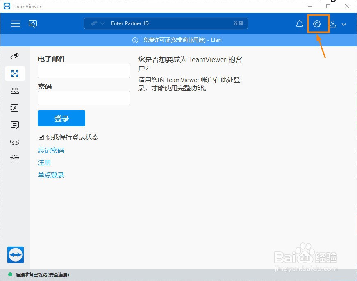Screen dimensions: 357x281
Task: Click the 密码 password input field
Action: 84,98
